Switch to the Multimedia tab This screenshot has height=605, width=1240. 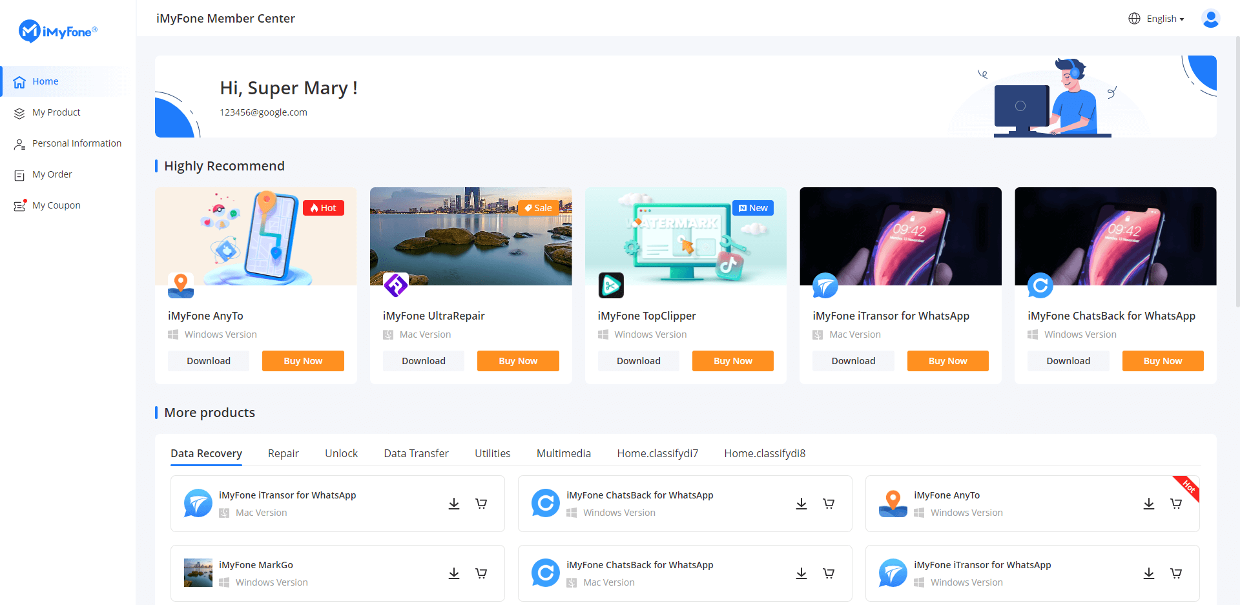pos(564,453)
